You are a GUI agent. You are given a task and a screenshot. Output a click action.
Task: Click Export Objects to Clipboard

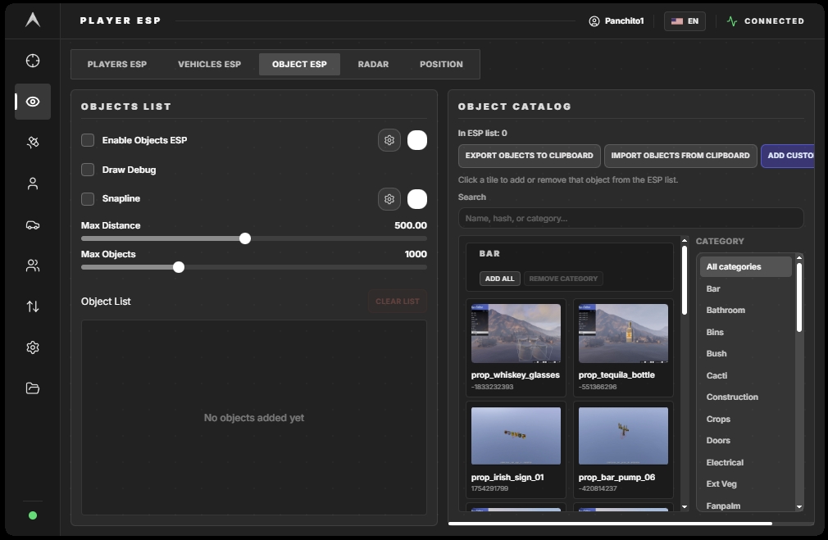coord(529,156)
